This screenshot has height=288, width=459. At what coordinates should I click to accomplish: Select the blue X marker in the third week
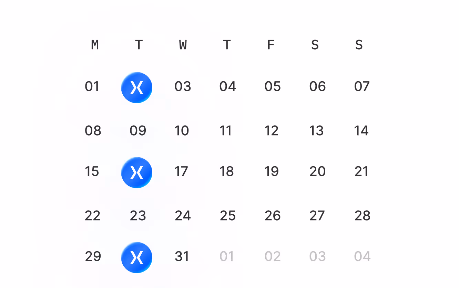coord(137,172)
